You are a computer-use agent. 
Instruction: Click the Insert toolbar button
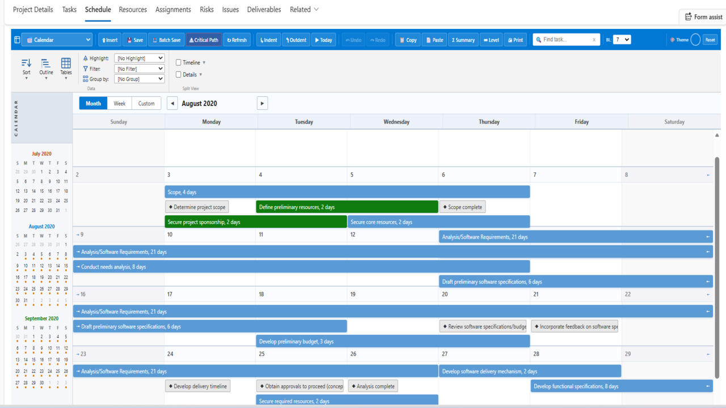pyautogui.click(x=110, y=40)
